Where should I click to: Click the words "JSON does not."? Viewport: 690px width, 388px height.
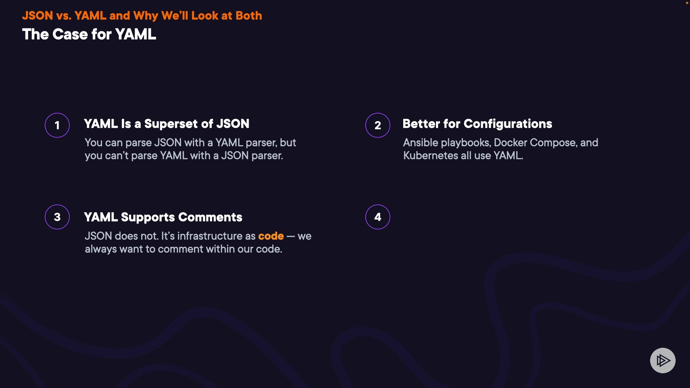121,236
